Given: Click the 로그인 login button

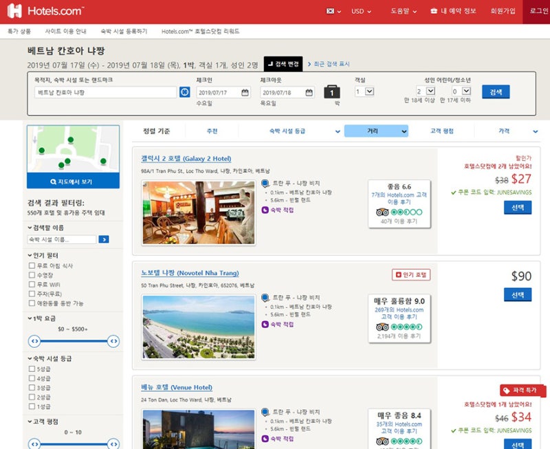Looking at the screenshot, I should [536, 12].
